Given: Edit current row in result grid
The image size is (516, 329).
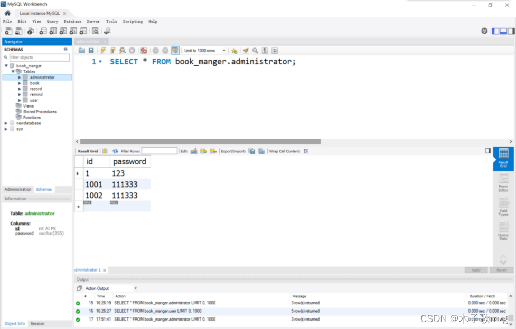Looking at the screenshot, I should tap(194, 151).
